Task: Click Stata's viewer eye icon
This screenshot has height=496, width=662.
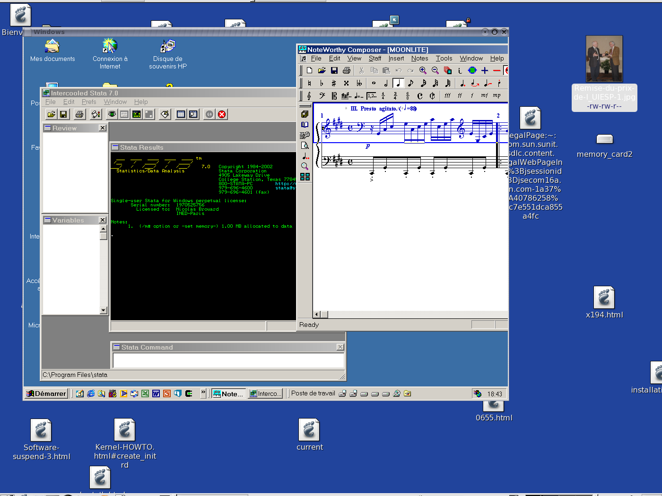Action: click(x=112, y=114)
